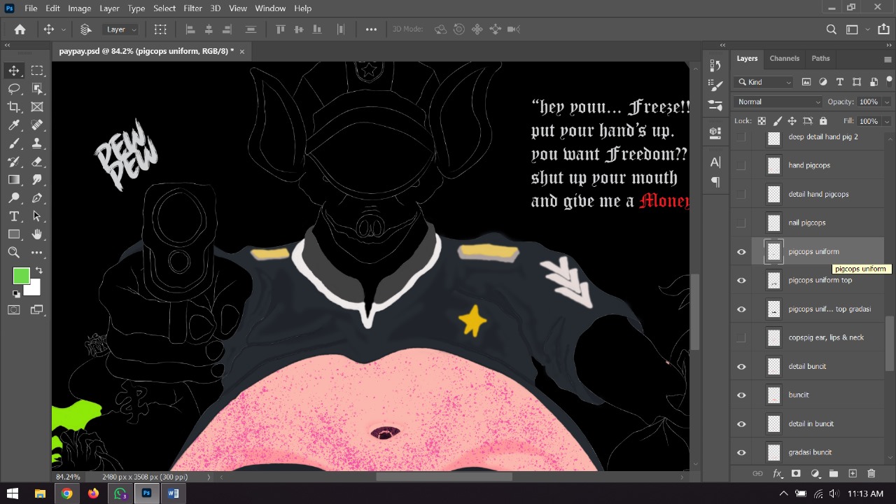Image resolution: width=896 pixels, height=504 pixels.
Task: Open the Image menu
Action: 79,8
